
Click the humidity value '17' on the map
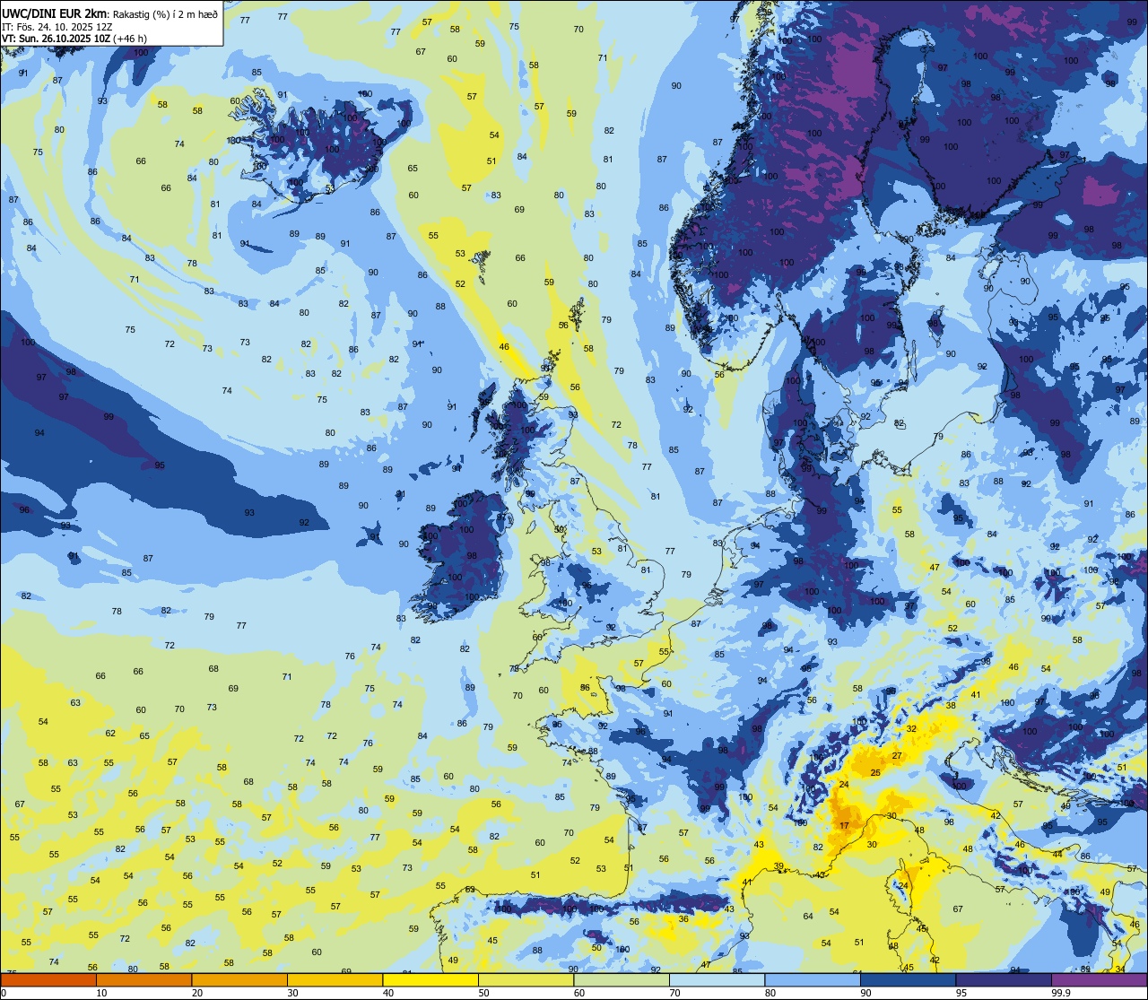(x=844, y=825)
